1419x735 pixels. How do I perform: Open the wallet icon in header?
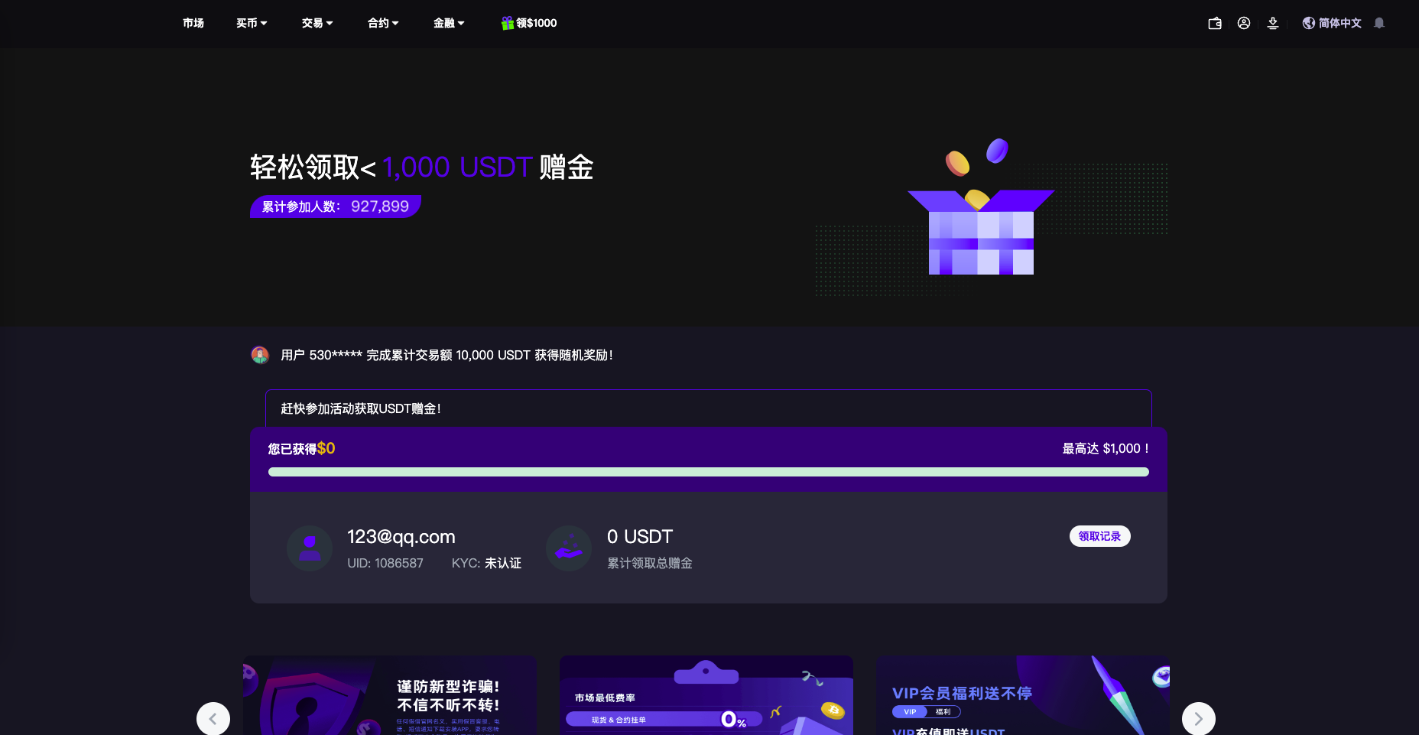(1214, 24)
